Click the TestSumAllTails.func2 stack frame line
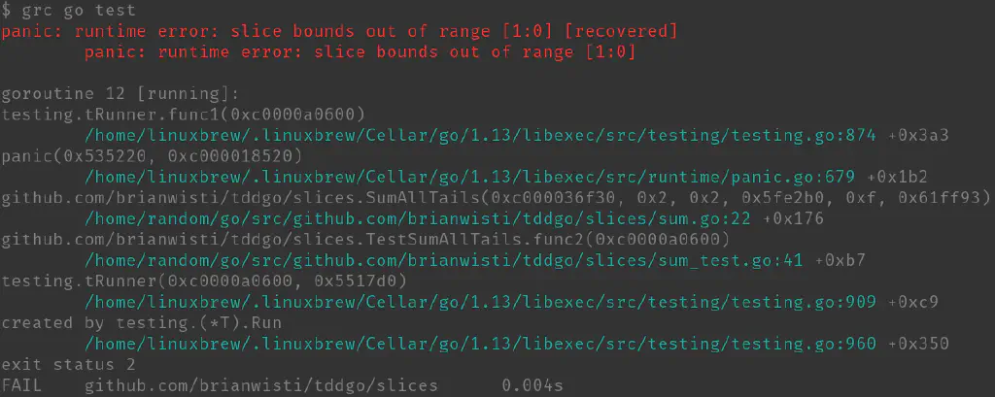This screenshot has height=397, width=995. [x=365, y=240]
